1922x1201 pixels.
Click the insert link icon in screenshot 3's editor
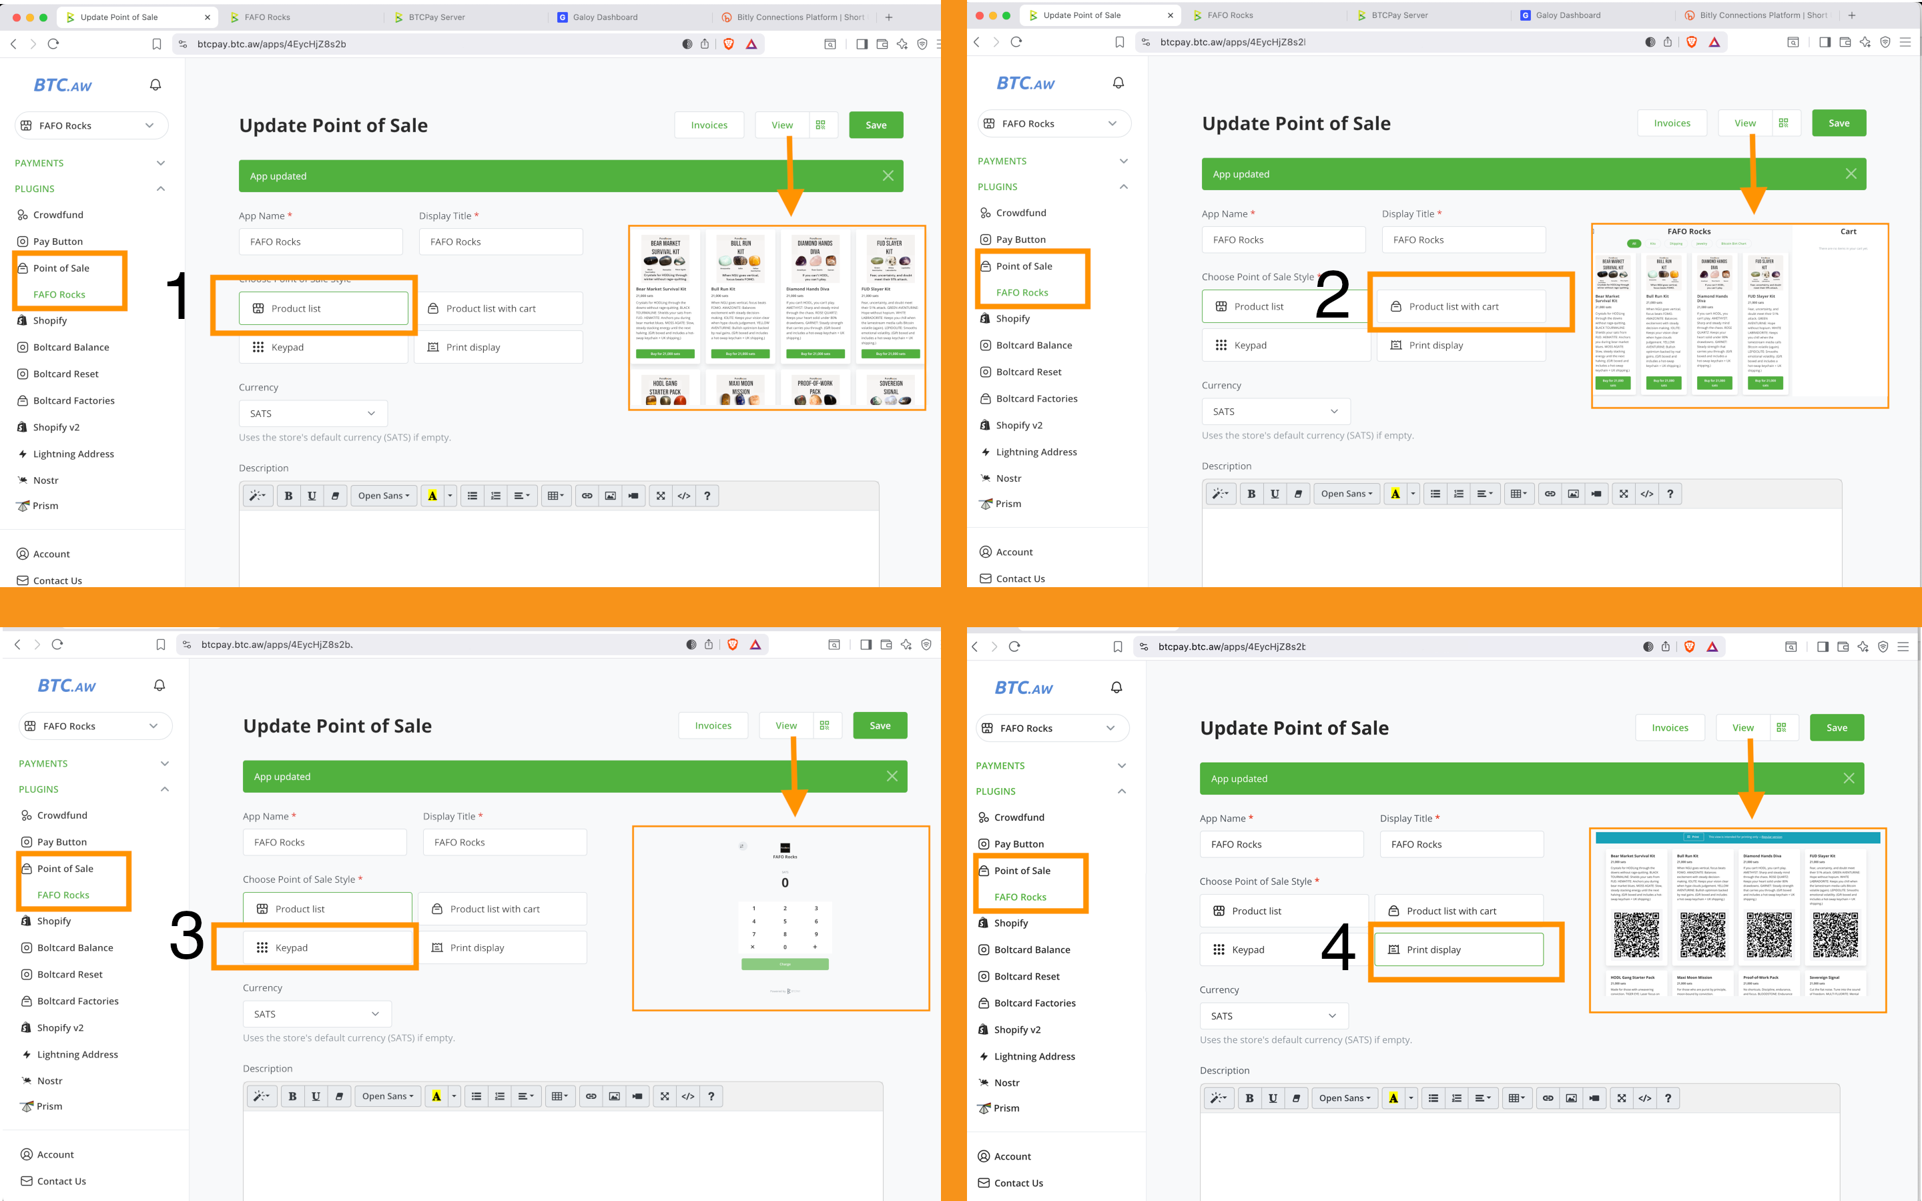(x=591, y=1096)
